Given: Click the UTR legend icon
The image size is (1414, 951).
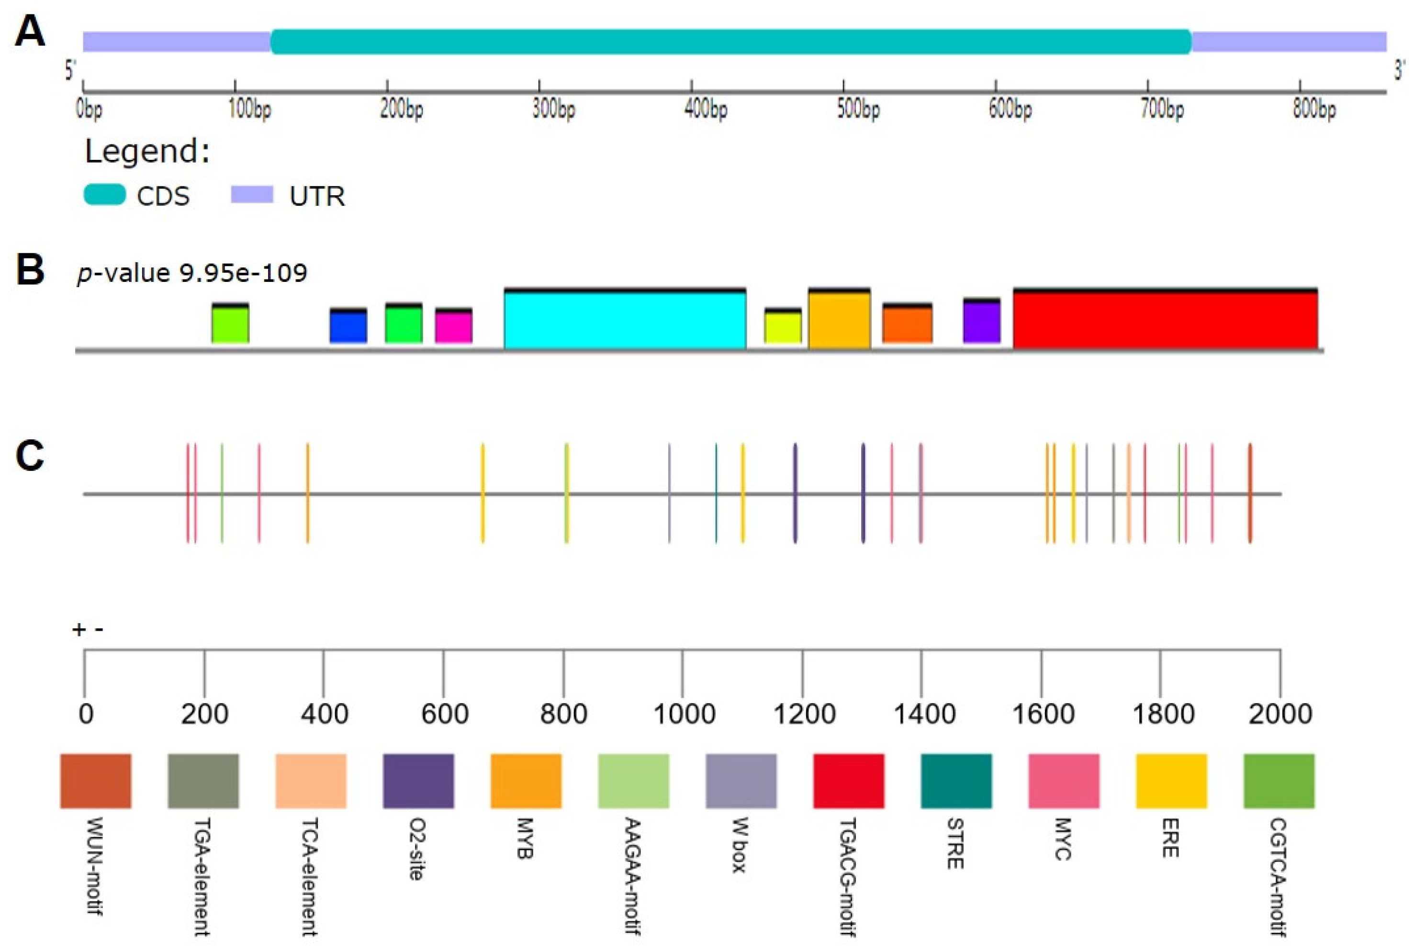Looking at the screenshot, I should click(x=252, y=195).
